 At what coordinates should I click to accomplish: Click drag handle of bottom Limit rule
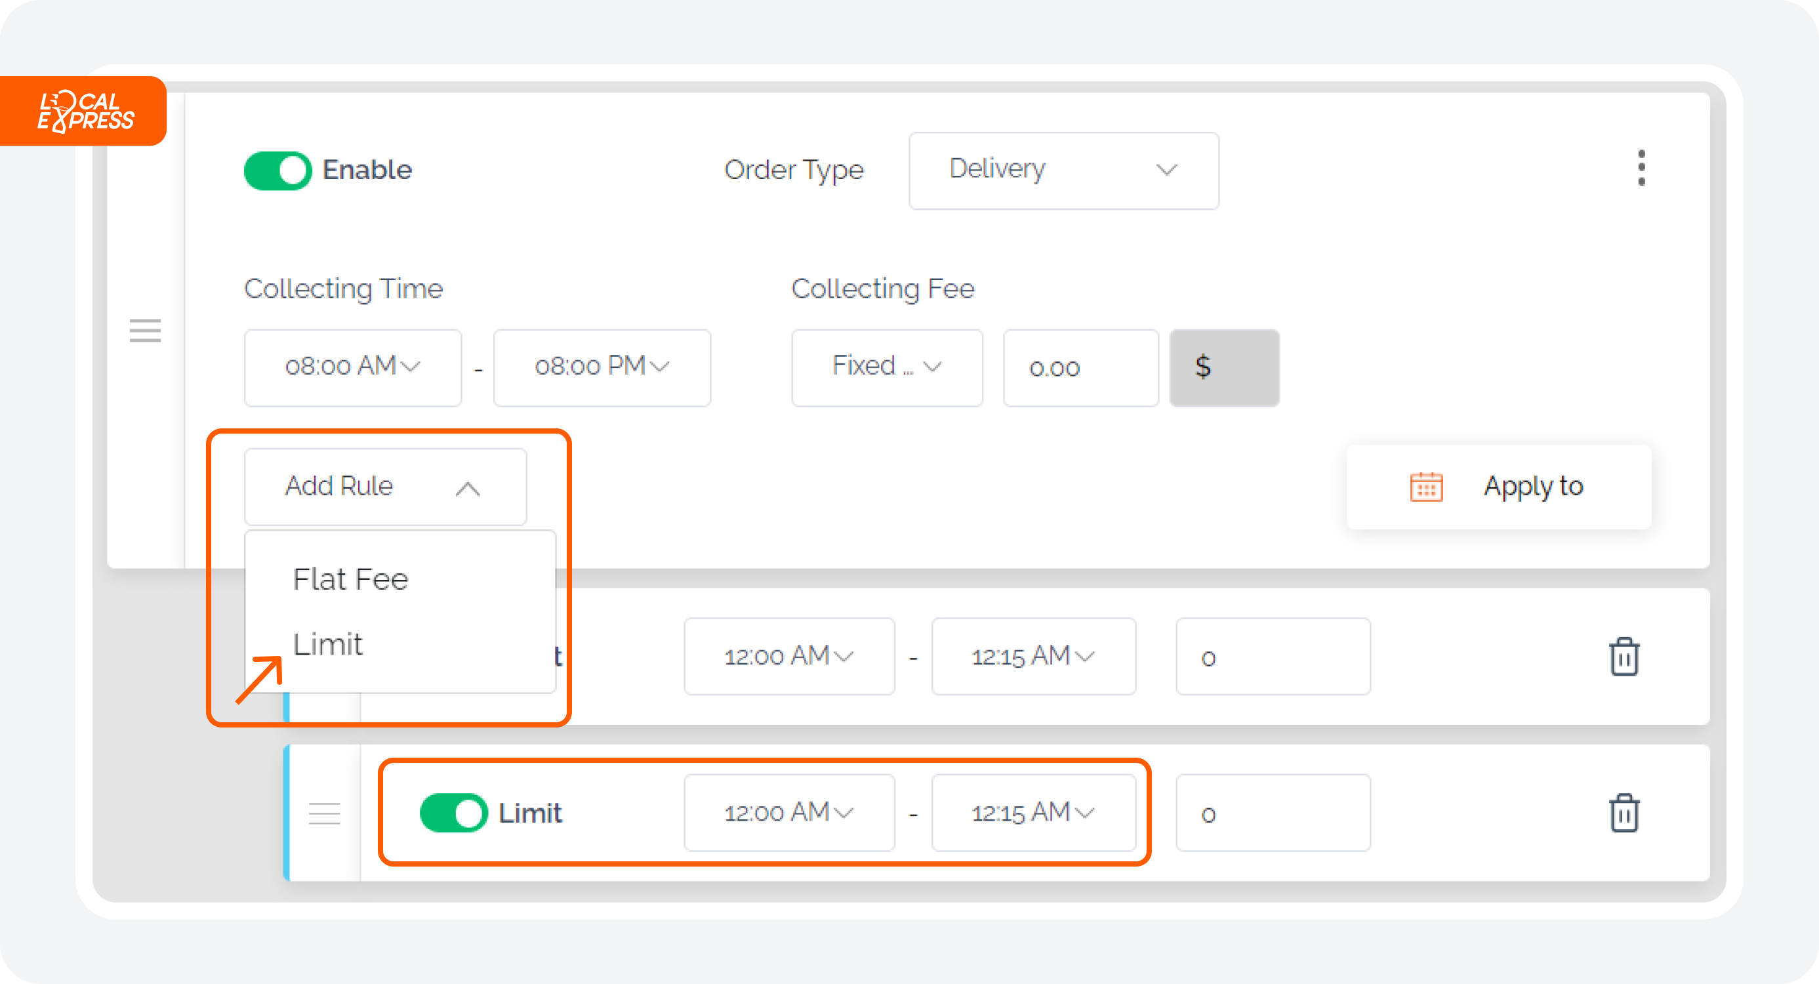coord(324,813)
